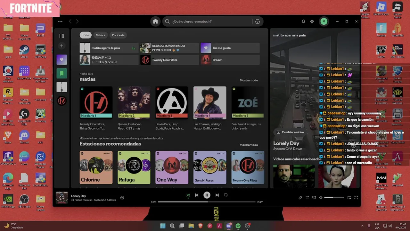This screenshot has height=231, width=410.
Task: Open Mix diario 3 card
Action: coord(172,108)
